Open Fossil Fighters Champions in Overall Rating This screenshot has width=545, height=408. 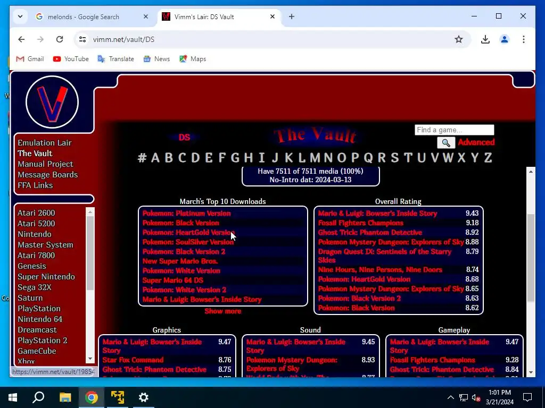(360, 223)
